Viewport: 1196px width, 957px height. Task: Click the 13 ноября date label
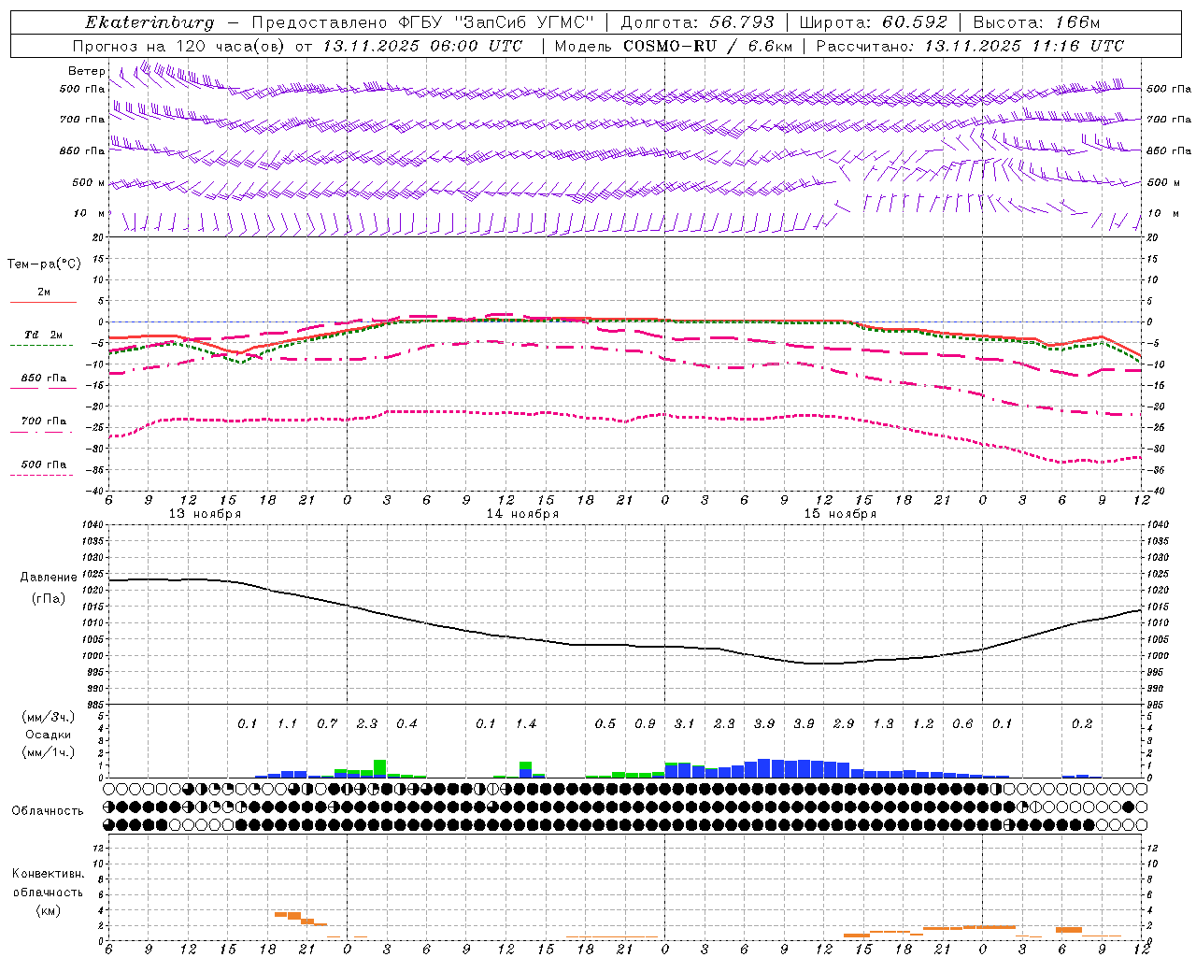[x=205, y=514]
